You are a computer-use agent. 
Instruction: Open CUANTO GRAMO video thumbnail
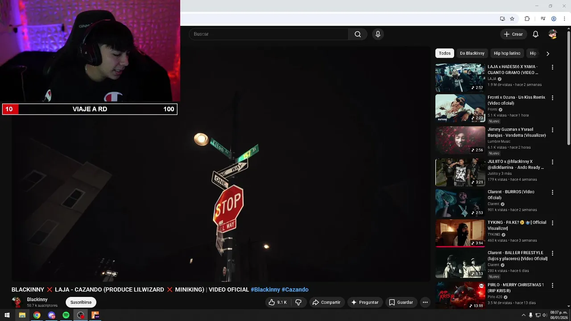460,77
